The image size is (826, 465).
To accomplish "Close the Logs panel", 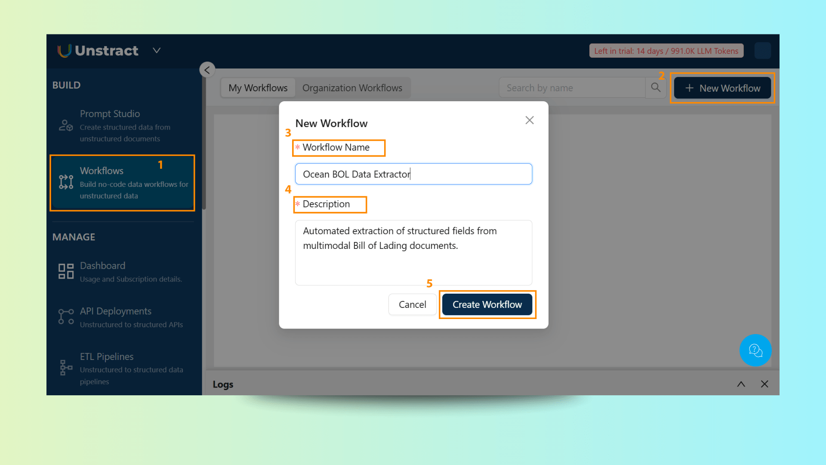I will (764, 384).
